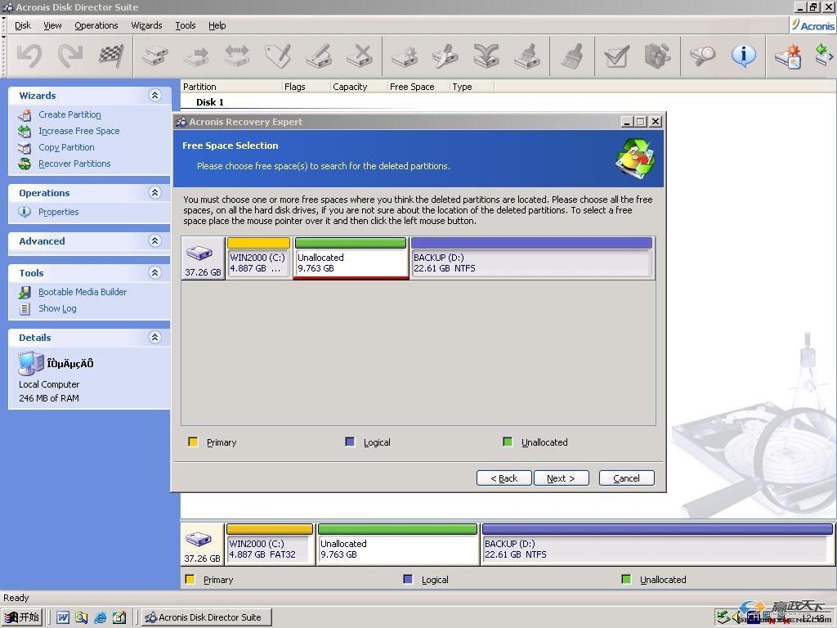Click blue Logical swatch in dialog legend

(350, 442)
